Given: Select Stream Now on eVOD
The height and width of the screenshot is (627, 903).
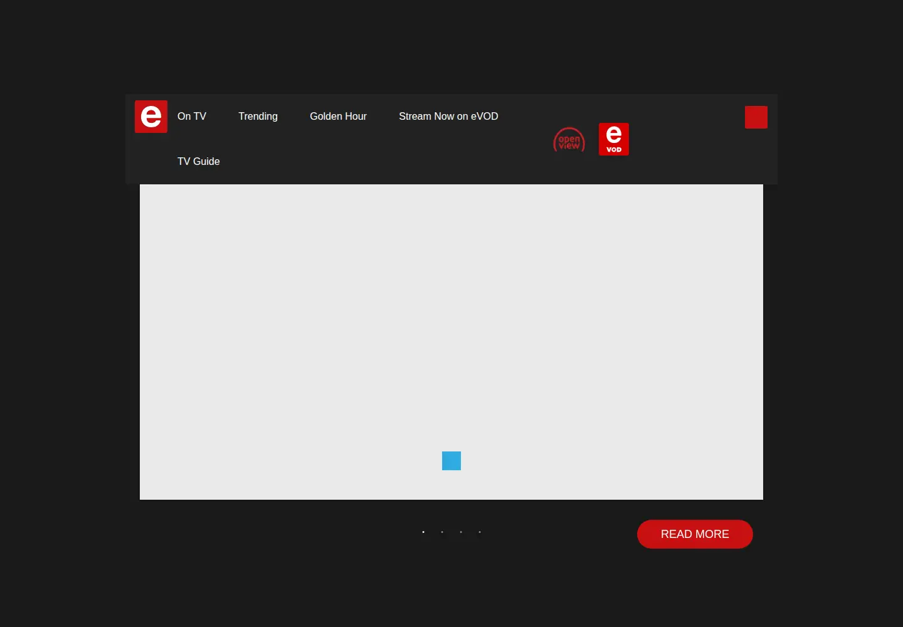Looking at the screenshot, I should point(448,116).
